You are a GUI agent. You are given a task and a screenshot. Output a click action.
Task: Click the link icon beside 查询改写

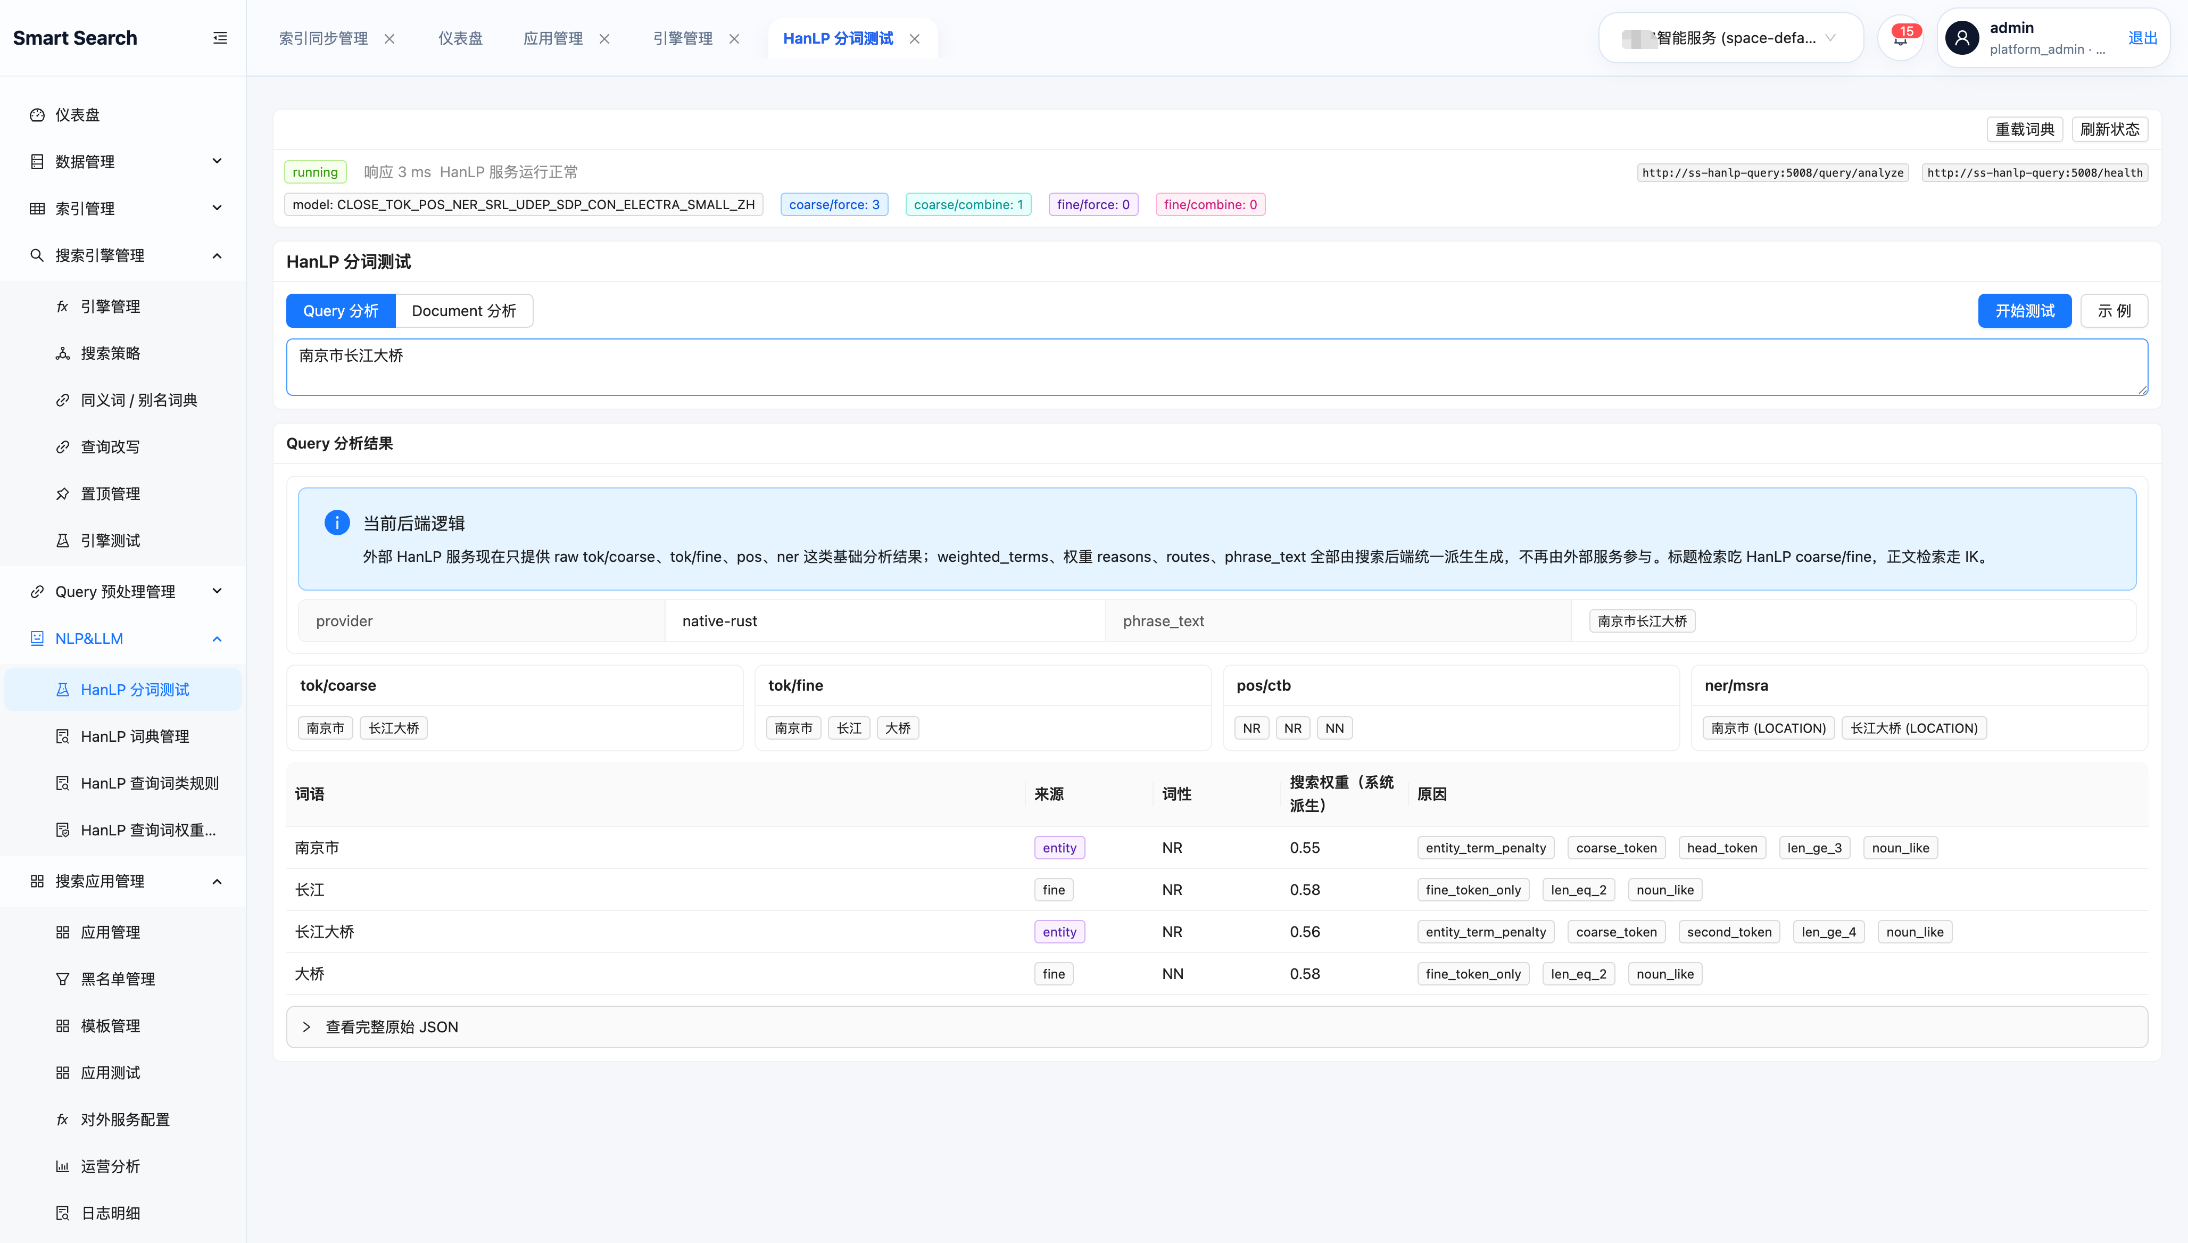[x=62, y=448]
